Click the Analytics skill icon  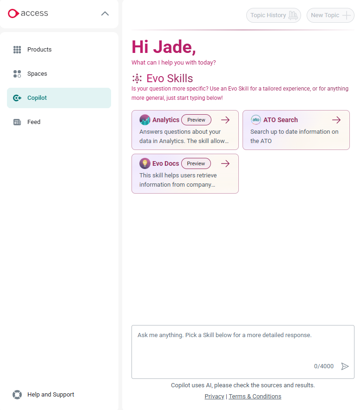click(x=144, y=119)
